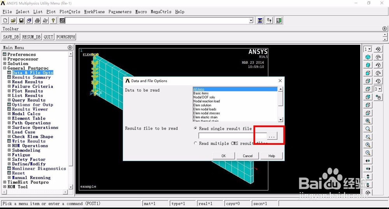
Task: Click the Save Analysis floppy icon
Action: pos(21,21)
